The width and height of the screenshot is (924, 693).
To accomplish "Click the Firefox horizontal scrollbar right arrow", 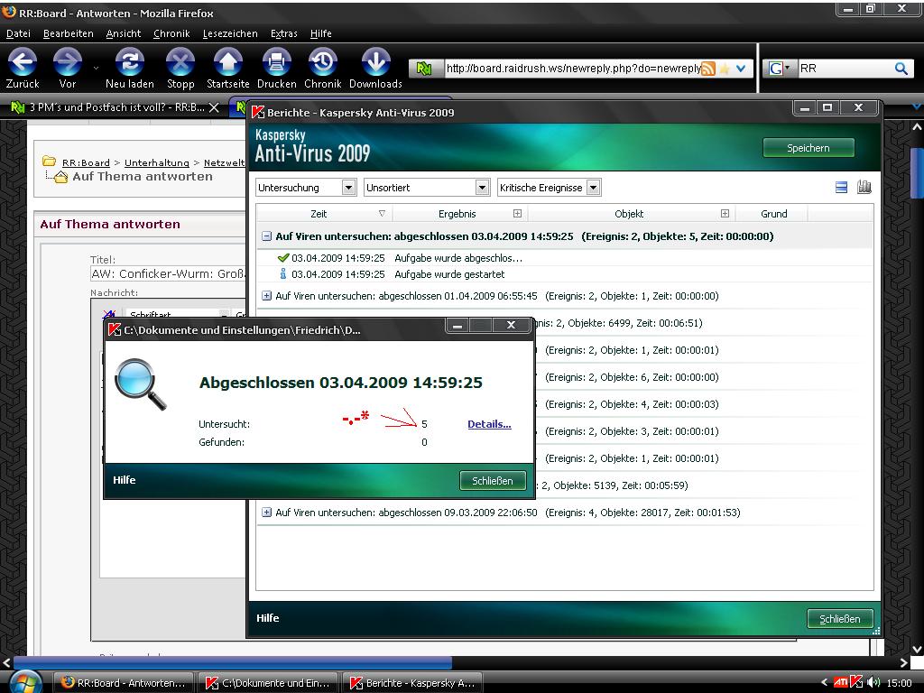I will pos(903,662).
